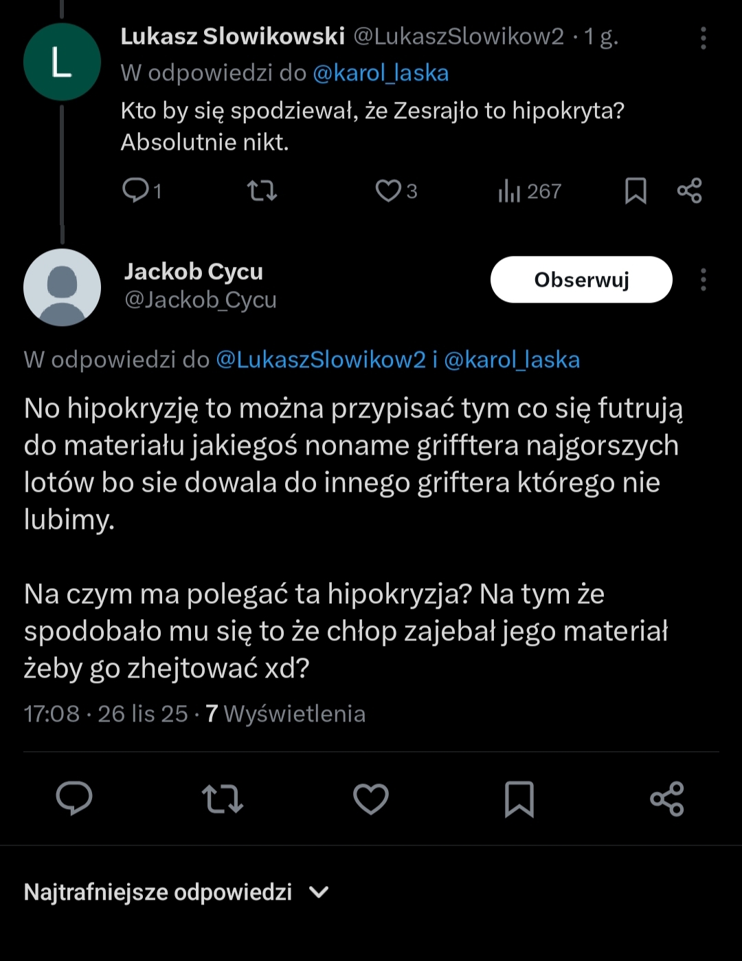Open more options for Jackob Cycu's tweet
This screenshot has height=961, width=742.
coord(703,280)
